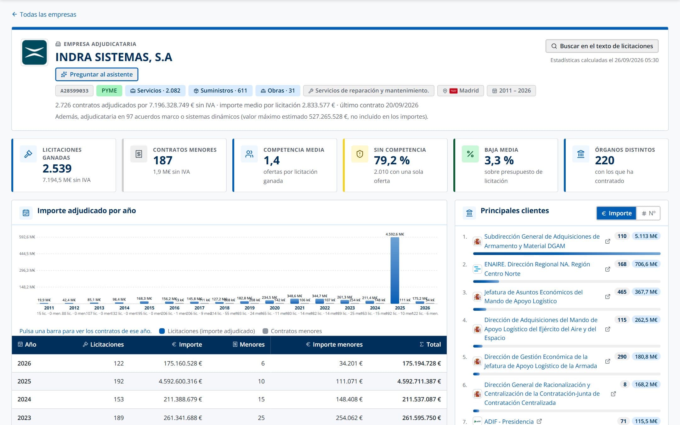Click the 465 contracts count badge

click(x=622, y=292)
